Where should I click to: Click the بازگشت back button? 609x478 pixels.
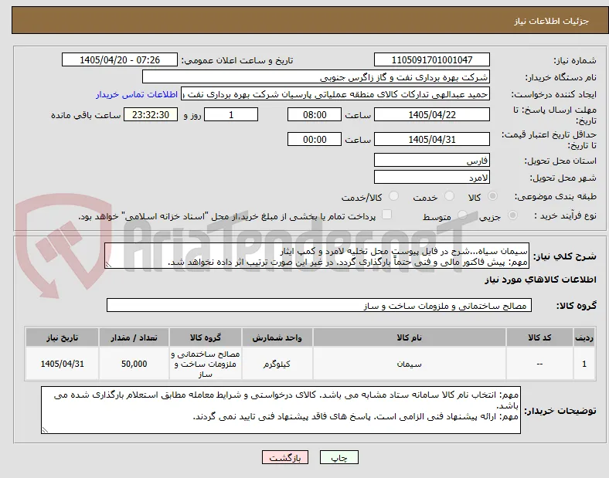pos(285,457)
